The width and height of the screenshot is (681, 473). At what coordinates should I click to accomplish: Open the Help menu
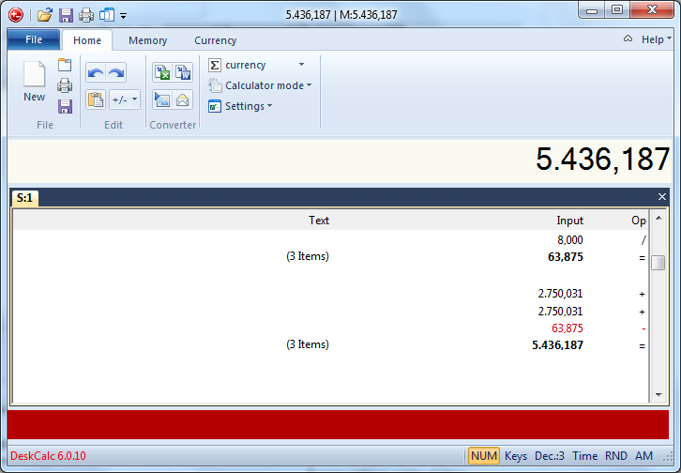coord(656,39)
